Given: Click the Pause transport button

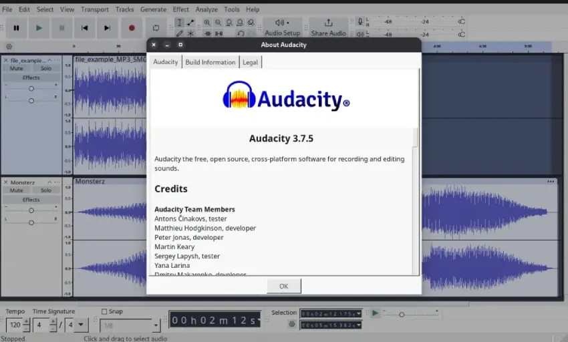Looking at the screenshot, I should click(x=16, y=28).
